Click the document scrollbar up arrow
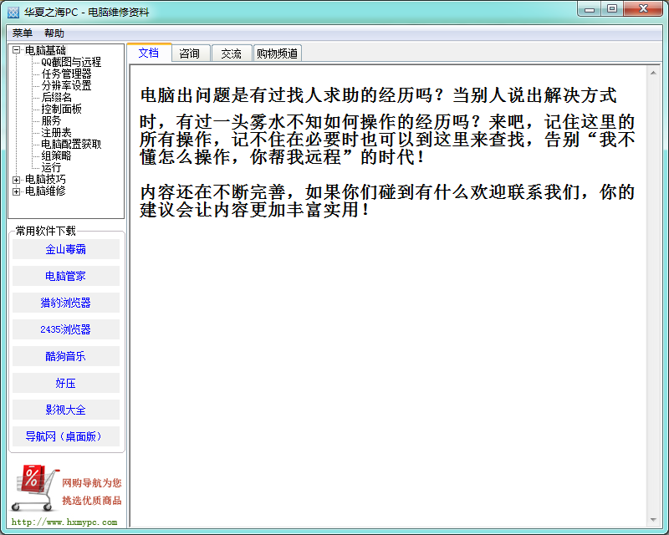 [653, 73]
